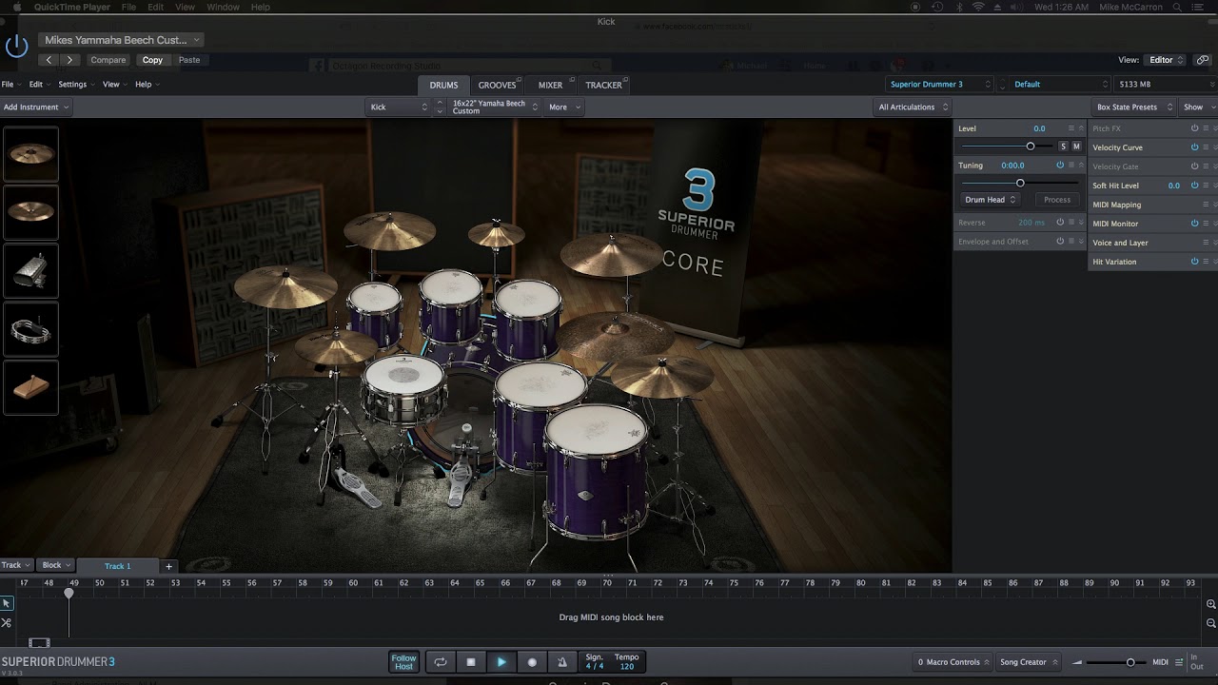Toggle the Hit Variation power button
Viewport: 1218px width, 685px height.
pyautogui.click(x=1194, y=262)
